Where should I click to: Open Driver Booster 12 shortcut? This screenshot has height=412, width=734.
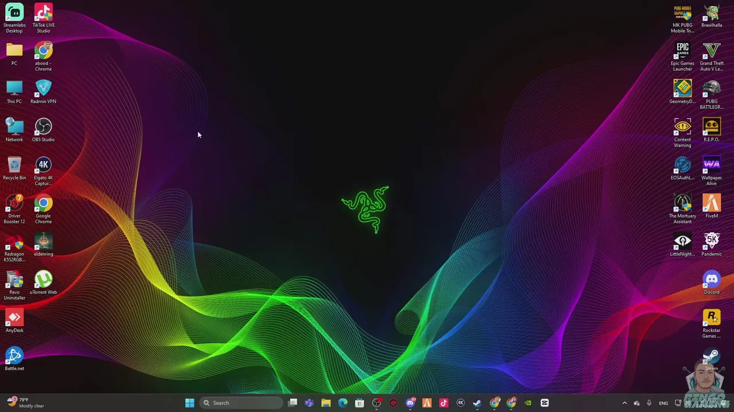14,209
